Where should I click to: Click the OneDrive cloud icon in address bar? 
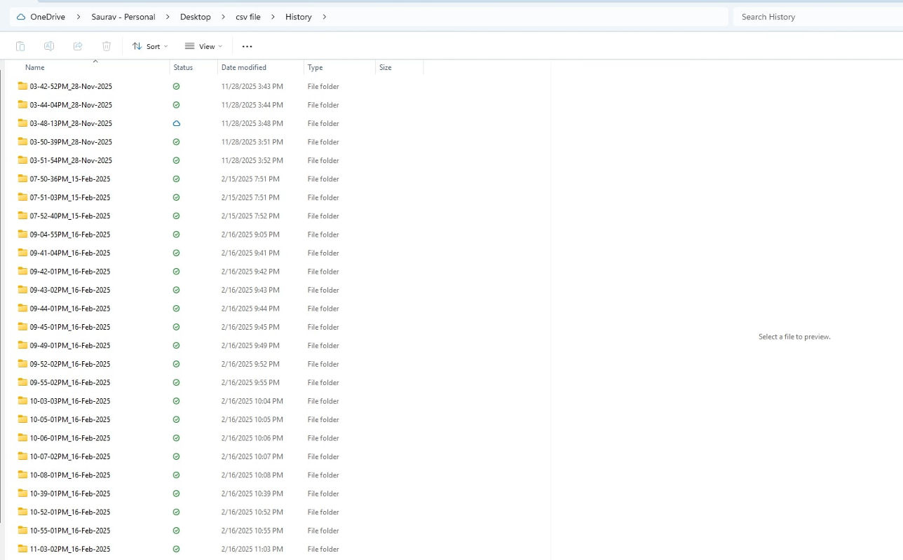pyautogui.click(x=21, y=17)
